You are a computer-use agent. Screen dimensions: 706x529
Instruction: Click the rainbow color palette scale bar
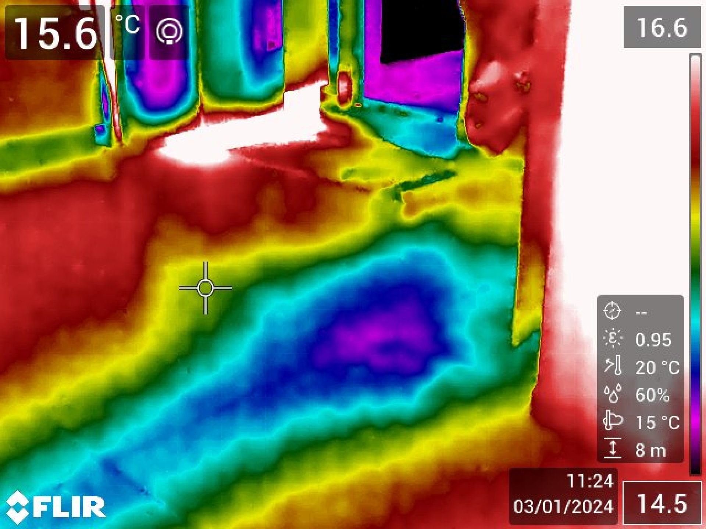click(x=695, y=264)
